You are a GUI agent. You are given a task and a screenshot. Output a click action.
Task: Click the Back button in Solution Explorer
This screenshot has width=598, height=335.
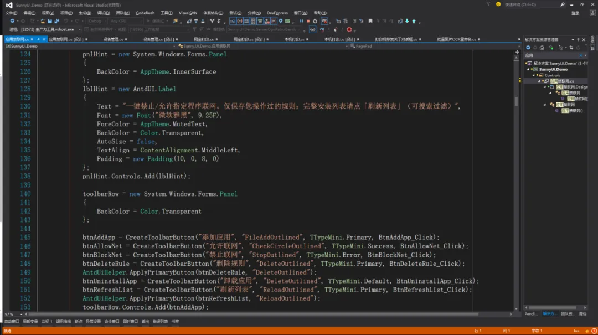click(x=528, y=48)
